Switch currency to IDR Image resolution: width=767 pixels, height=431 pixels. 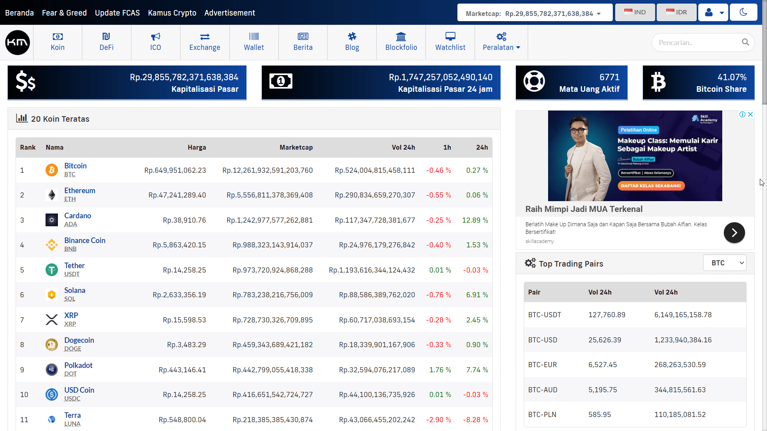676,12
